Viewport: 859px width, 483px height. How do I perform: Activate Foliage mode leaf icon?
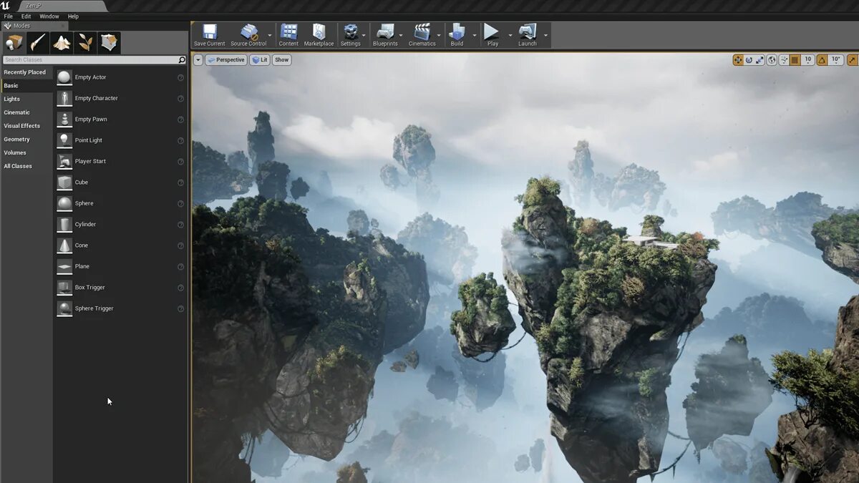(85, 43)
